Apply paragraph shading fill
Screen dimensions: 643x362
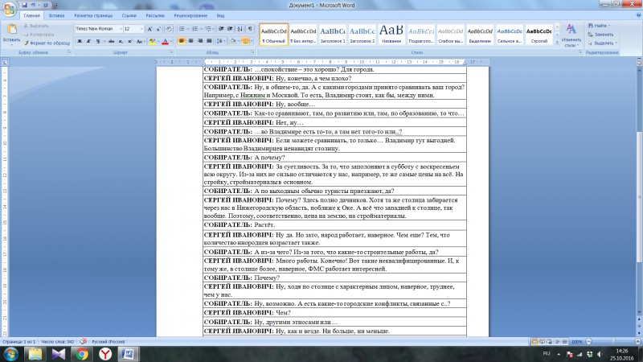pyautogui.click(x=232, y=41)
